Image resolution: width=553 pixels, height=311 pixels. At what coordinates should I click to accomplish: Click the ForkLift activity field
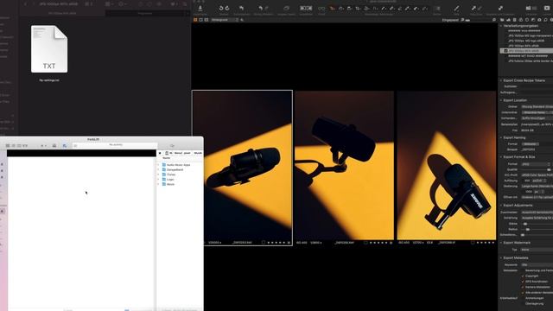(x=115, y=145)
